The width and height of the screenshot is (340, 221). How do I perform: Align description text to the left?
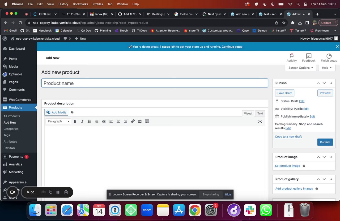(x=111, y=121)
